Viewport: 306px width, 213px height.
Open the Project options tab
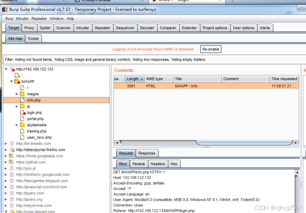[x=215, y=28]
